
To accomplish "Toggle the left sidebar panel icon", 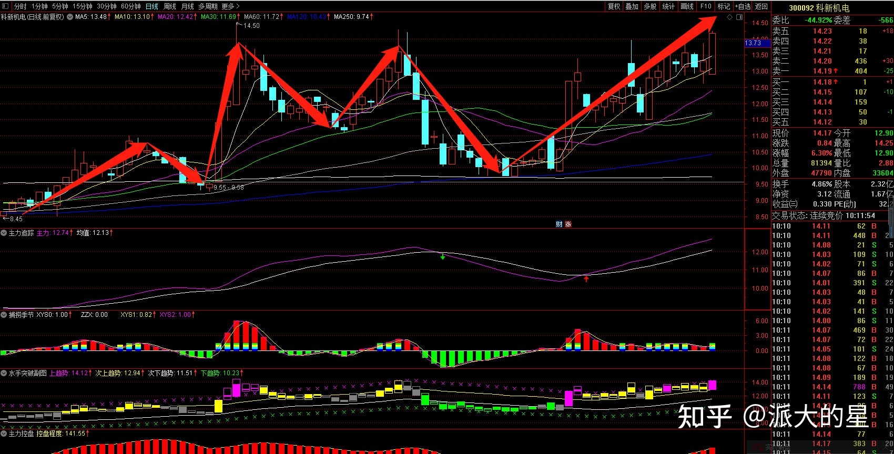I will tap(6, 6).
